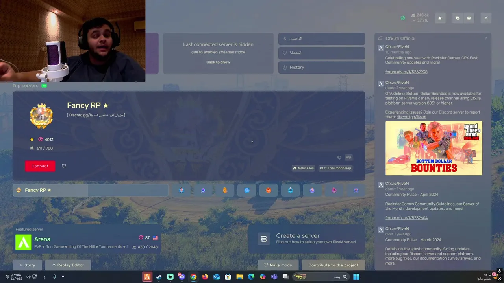Open Story mode
Image resolution: width=504 pixels, height=283 pixels.
pos(27,265)
